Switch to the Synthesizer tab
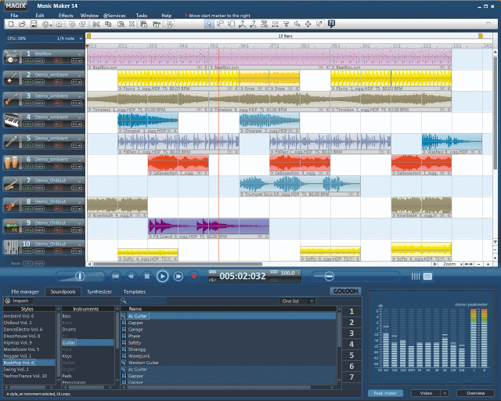The width and height of the screenshot is (501, 401). [99, 291]
